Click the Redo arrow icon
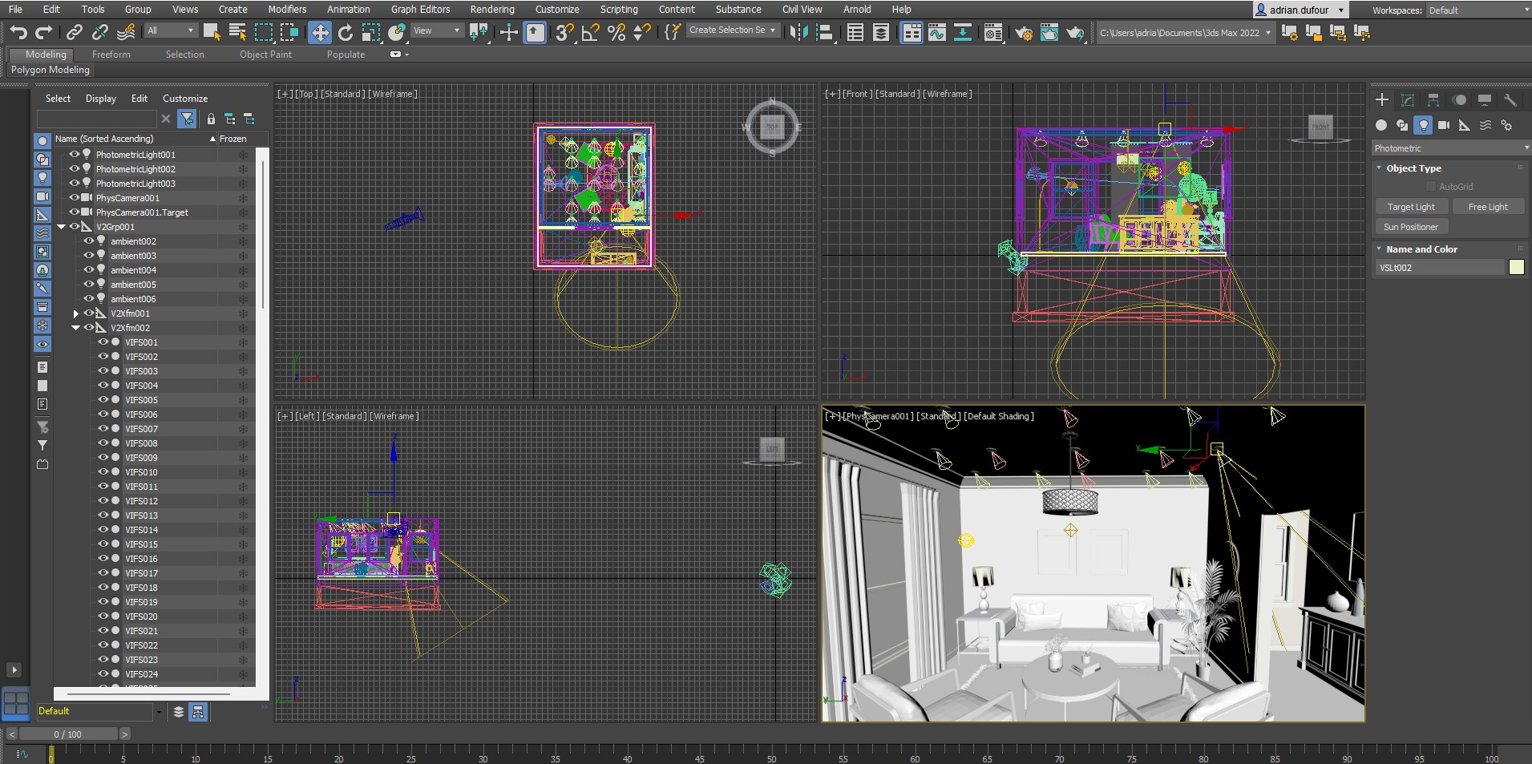Screen dimensions: 1532x764 click(x=44, y=32)
